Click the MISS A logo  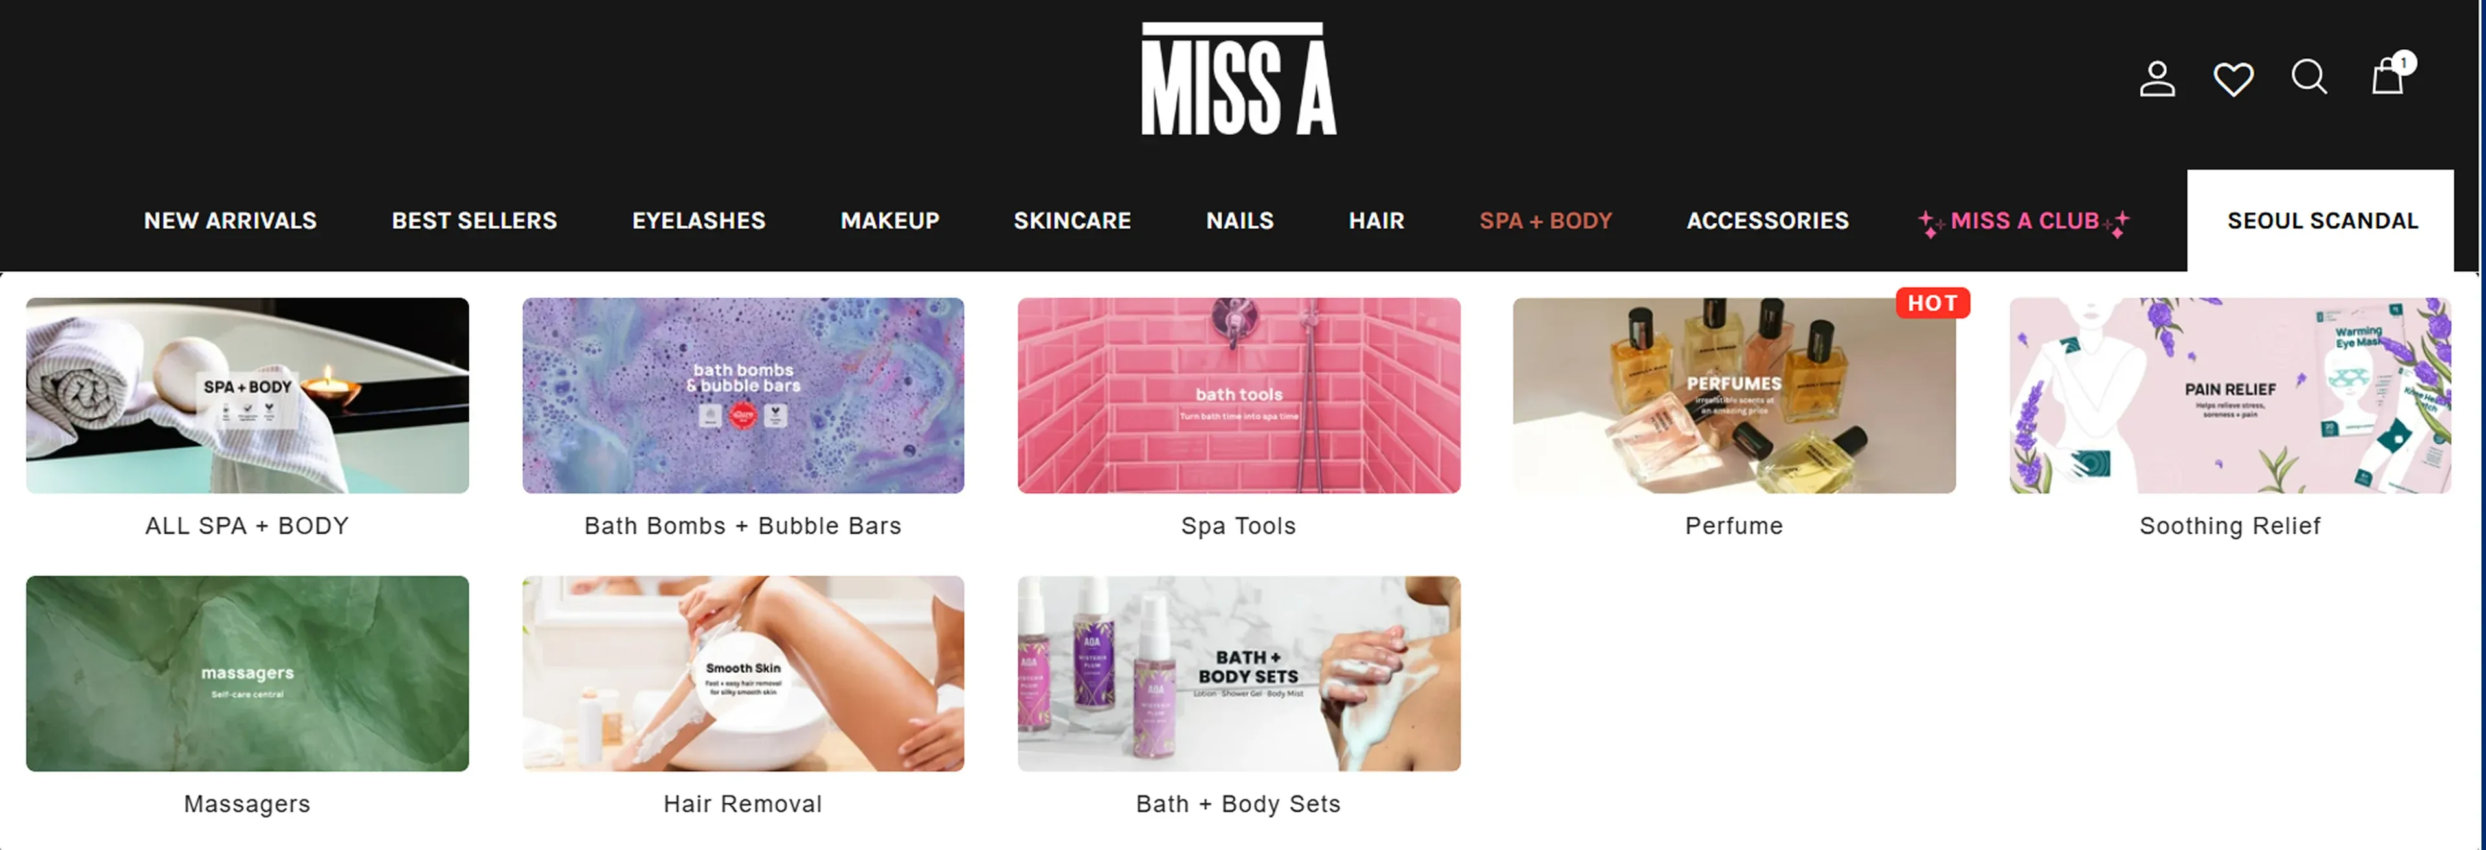coord(1239,79)
